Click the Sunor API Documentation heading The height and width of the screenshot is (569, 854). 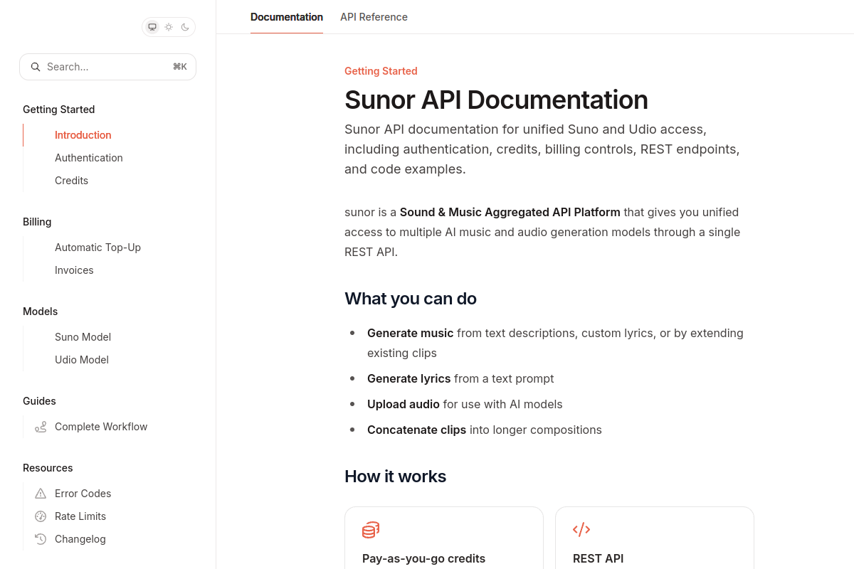point(496,100)
